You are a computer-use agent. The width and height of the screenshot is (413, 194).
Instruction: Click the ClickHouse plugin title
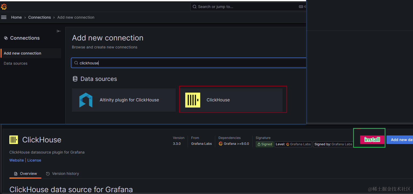(42, 140)
